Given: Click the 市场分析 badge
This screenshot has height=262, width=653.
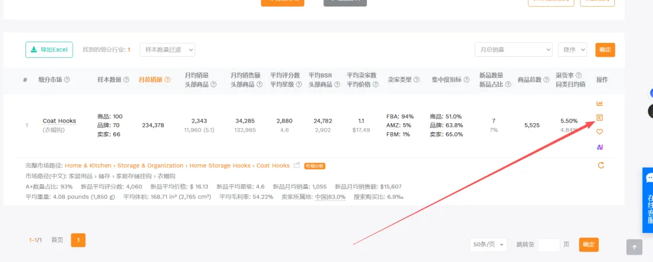Looking at the screenshot, I should (x=314, y=166).
